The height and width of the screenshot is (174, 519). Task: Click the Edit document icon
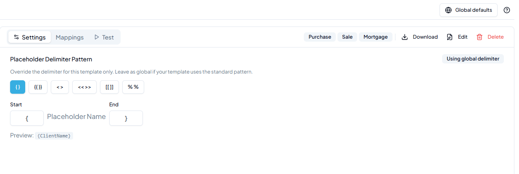point(450,37)
